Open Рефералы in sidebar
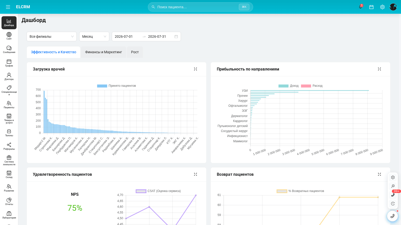This screenshot has height=225, width=401. pos(9,146)
